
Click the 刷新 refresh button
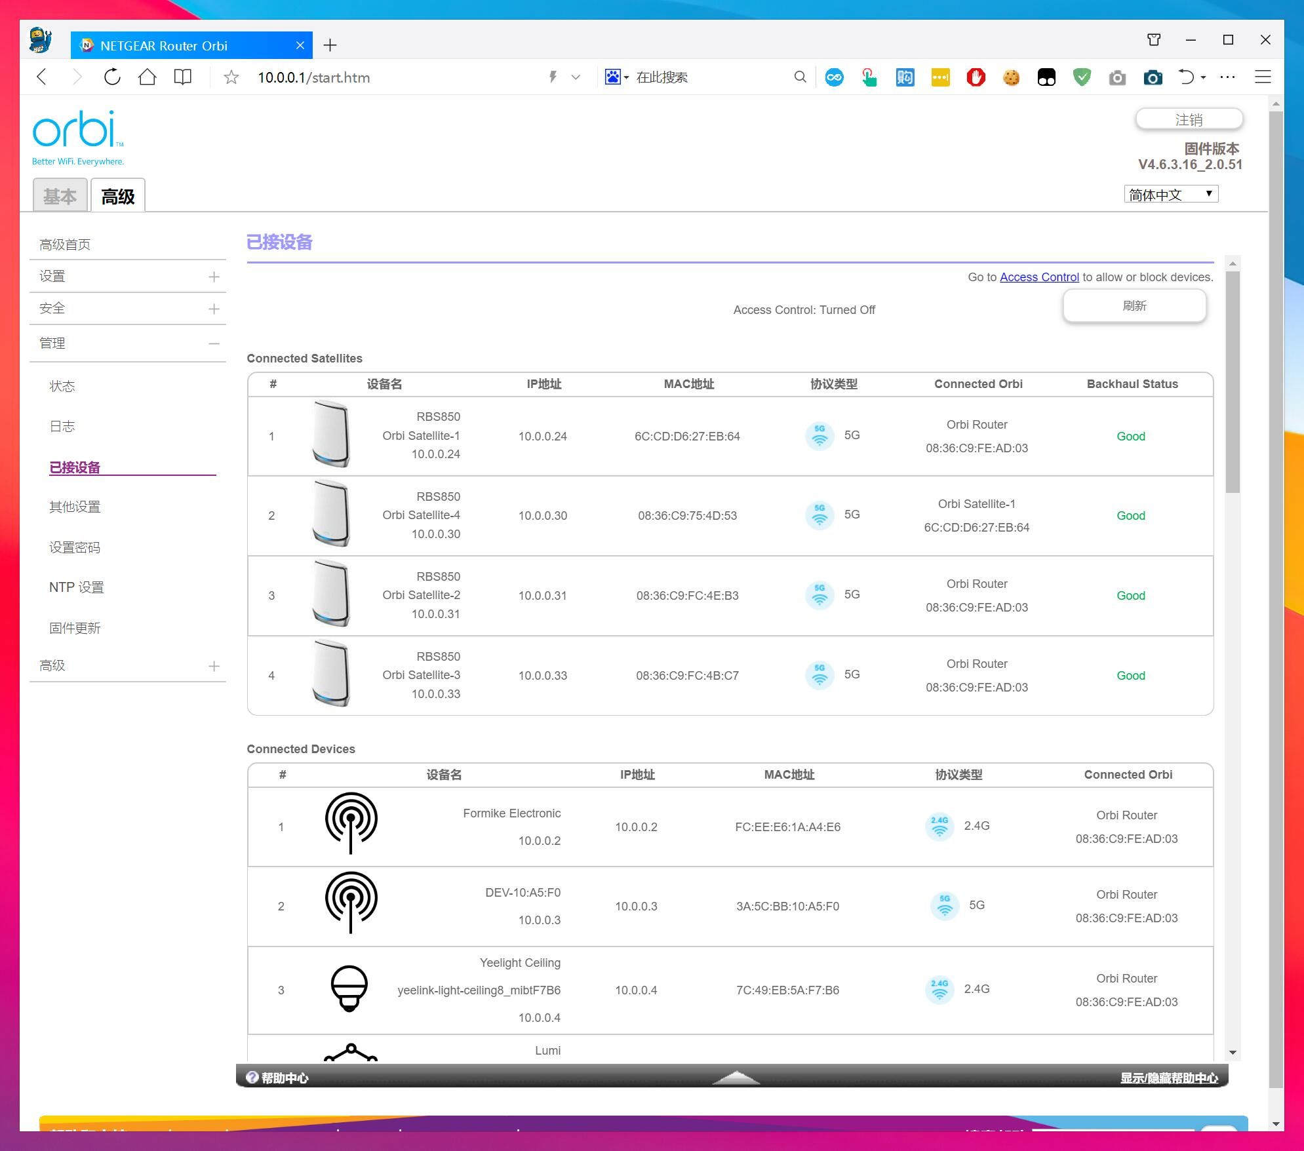click(1134, 306)
